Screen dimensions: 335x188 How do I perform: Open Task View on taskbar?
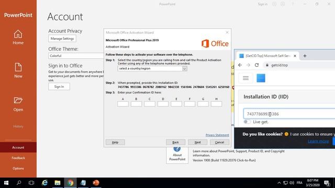point(31,183)
